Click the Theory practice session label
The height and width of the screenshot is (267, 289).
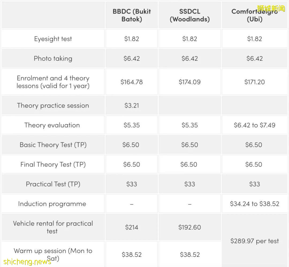tap(53, 105)
